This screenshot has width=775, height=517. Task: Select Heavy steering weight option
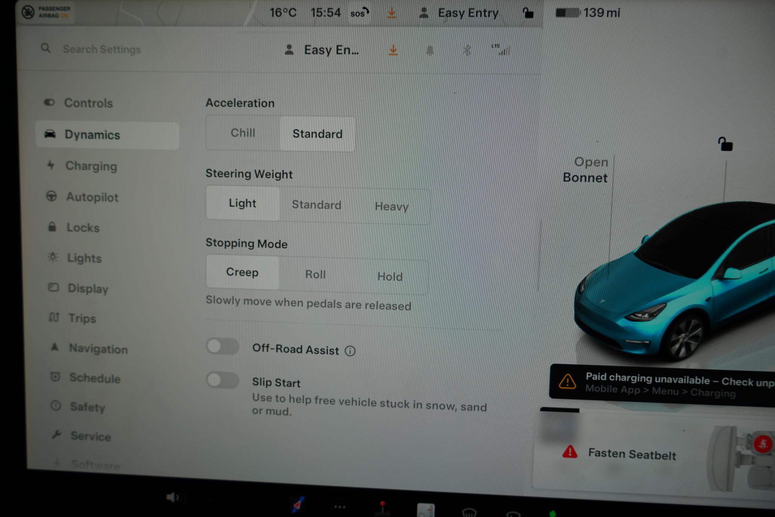tap(392, 206)
